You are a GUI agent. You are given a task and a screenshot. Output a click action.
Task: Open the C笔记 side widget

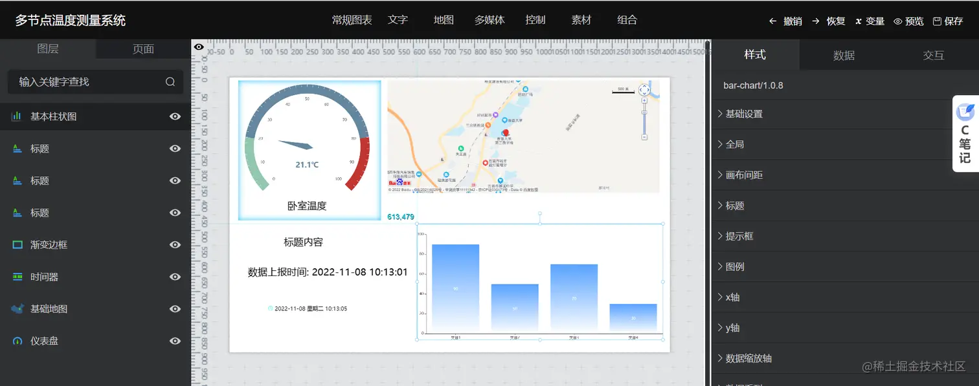coord(965,133)
